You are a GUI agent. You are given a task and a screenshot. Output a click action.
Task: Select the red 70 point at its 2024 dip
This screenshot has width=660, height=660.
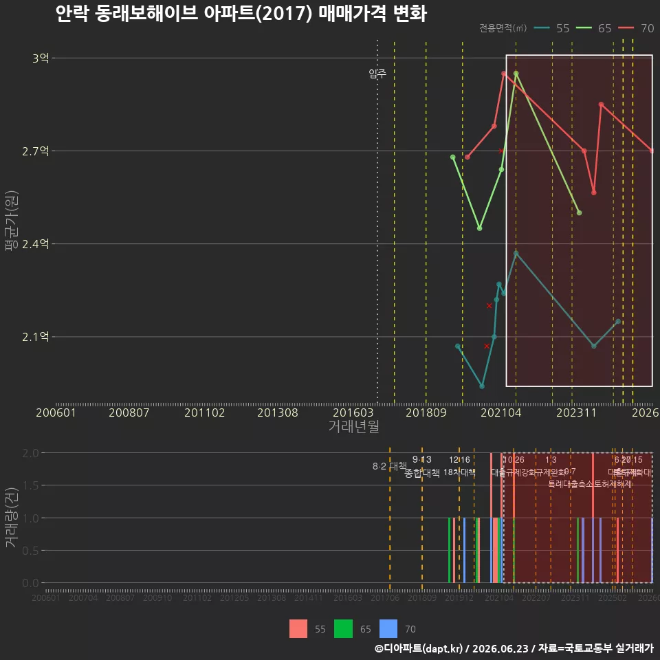tap(594, 192)
